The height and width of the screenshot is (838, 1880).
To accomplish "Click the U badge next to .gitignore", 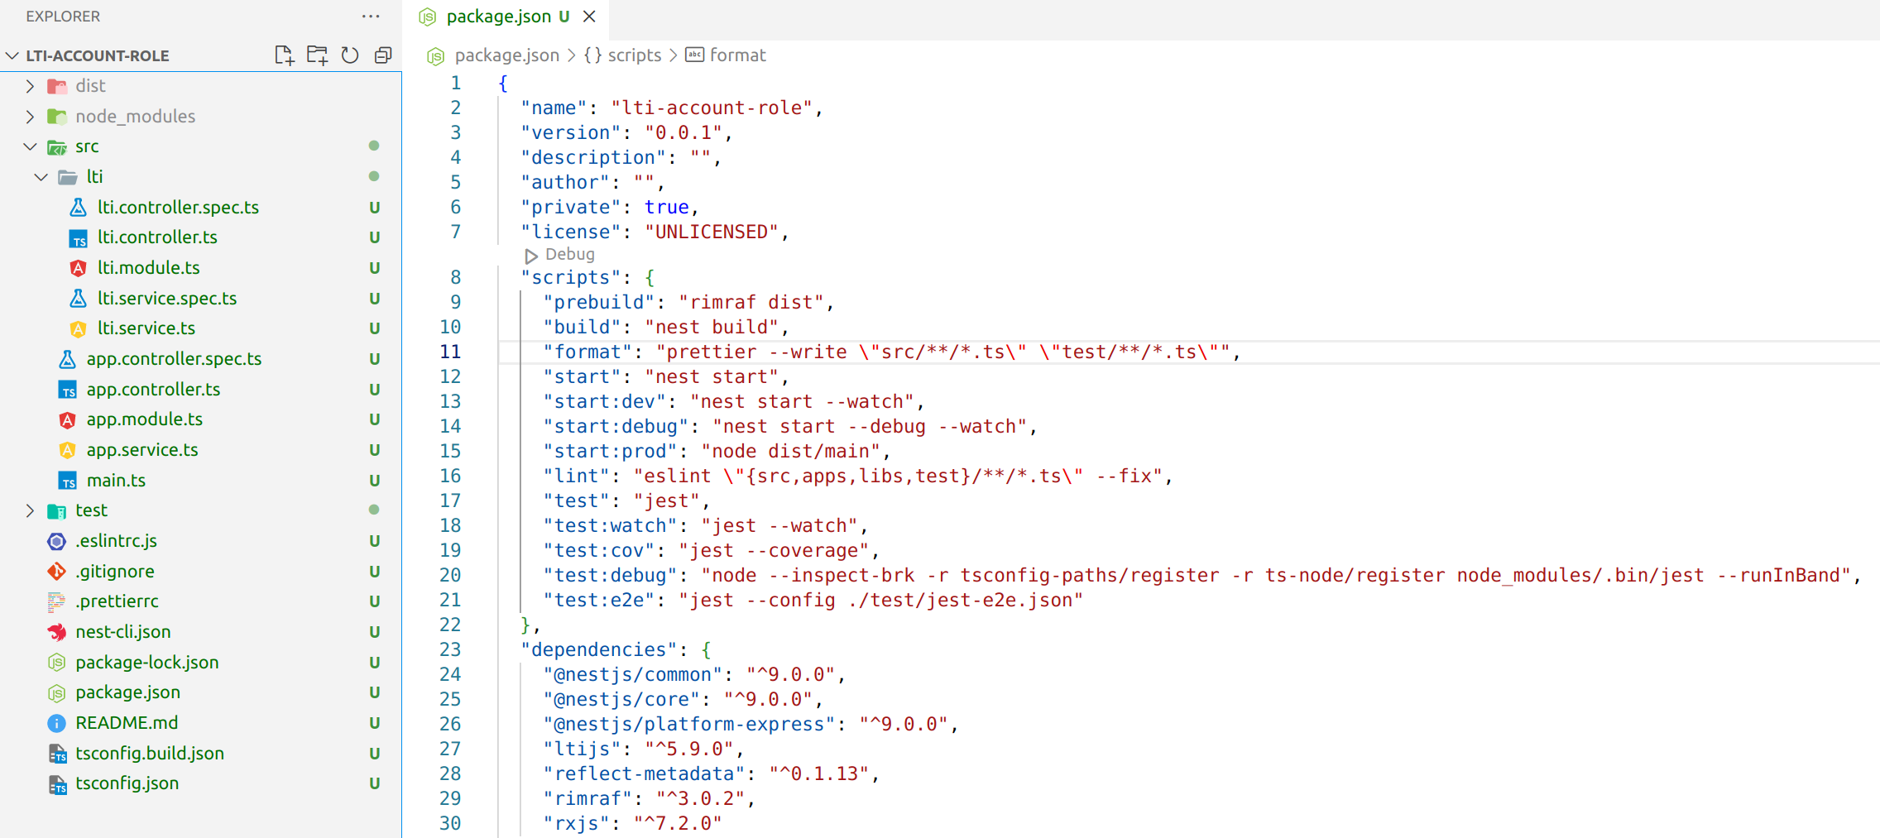I will tap(374, 571).
